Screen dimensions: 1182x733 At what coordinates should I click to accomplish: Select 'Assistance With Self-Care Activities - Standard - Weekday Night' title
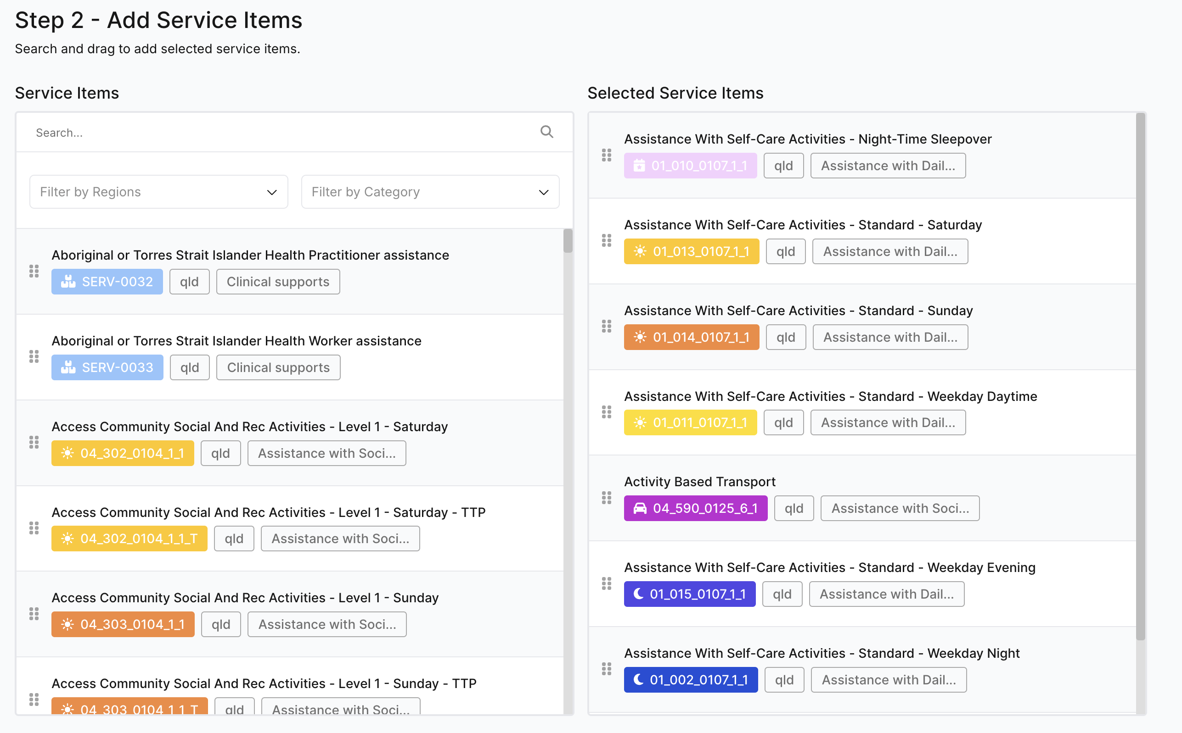click(x=822, y=653)
